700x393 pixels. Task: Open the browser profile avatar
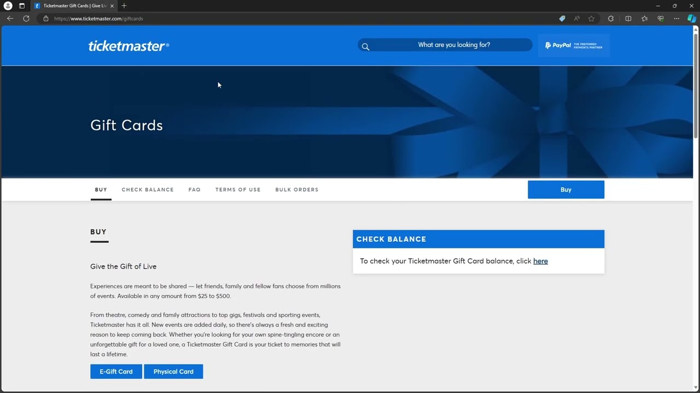pyautogui.click(x=8, y=5)
